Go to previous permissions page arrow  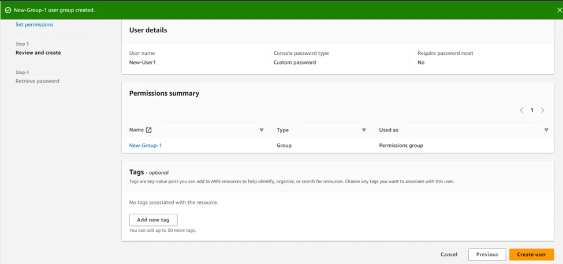[521, 110]
